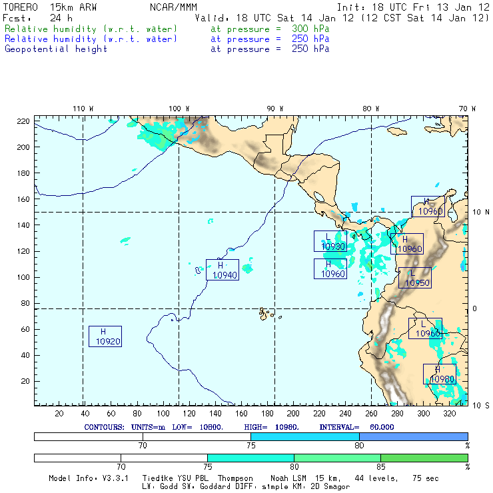Click the 'HIGH= 10980.' contour text
493x493 pixels.
[271, 427]
